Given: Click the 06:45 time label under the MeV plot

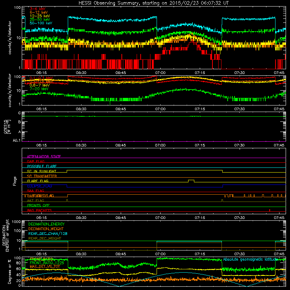Looking at the screenshot, I should [121, 109].
